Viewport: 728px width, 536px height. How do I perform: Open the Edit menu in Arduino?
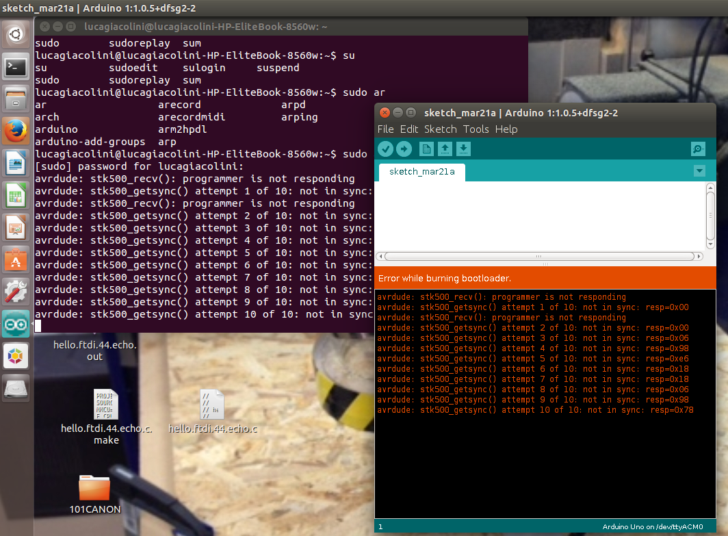409,129
